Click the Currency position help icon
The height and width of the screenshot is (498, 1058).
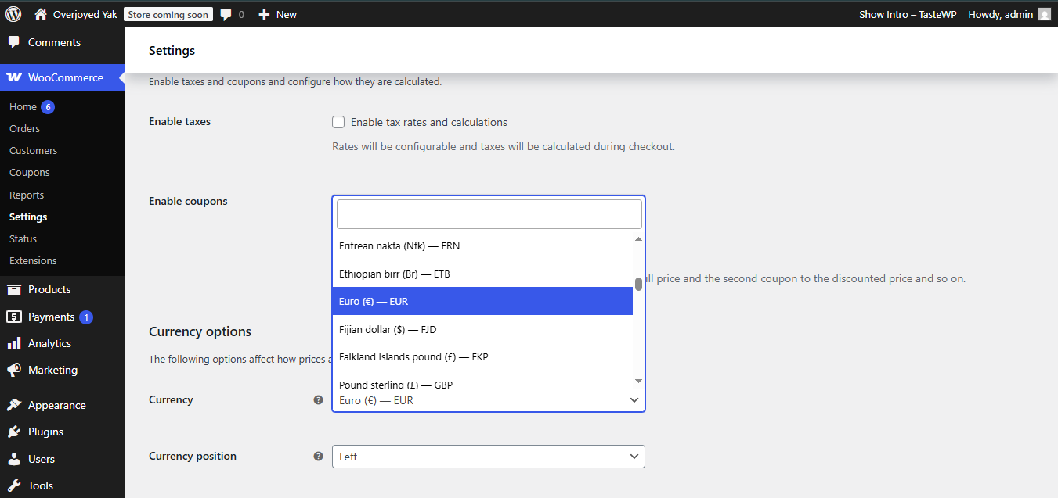click(x=318, y=456)
